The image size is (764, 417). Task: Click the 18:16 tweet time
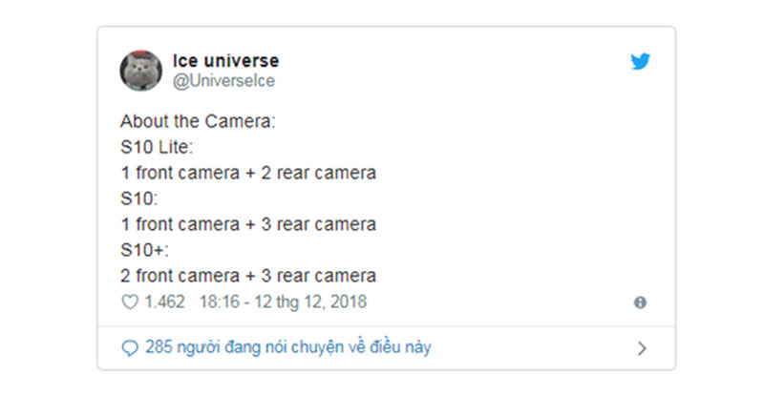(x=218, y=302)
